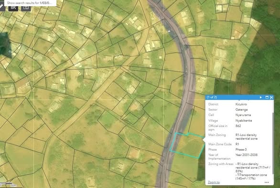280x188 pixels.
Task: Click the 'Zoning with Areas' field label
Action: tap(221, 164)
